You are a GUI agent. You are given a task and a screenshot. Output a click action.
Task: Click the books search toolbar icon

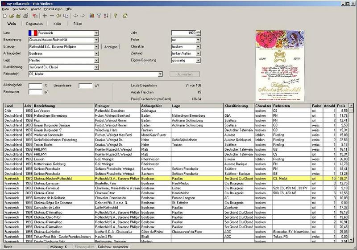(x=92, y=16)
